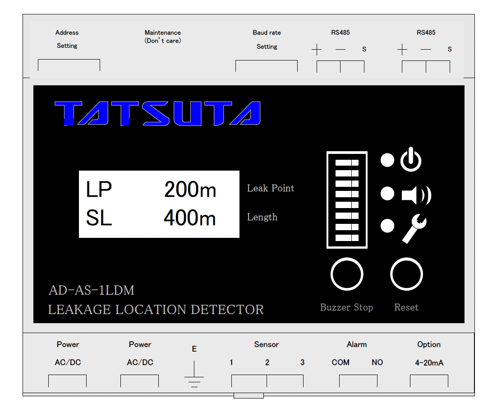The height and width of the screenshot is (408, 497).
Task: Click the "Sensor" label
Action: pyautogui.click(x=266, y=344)
